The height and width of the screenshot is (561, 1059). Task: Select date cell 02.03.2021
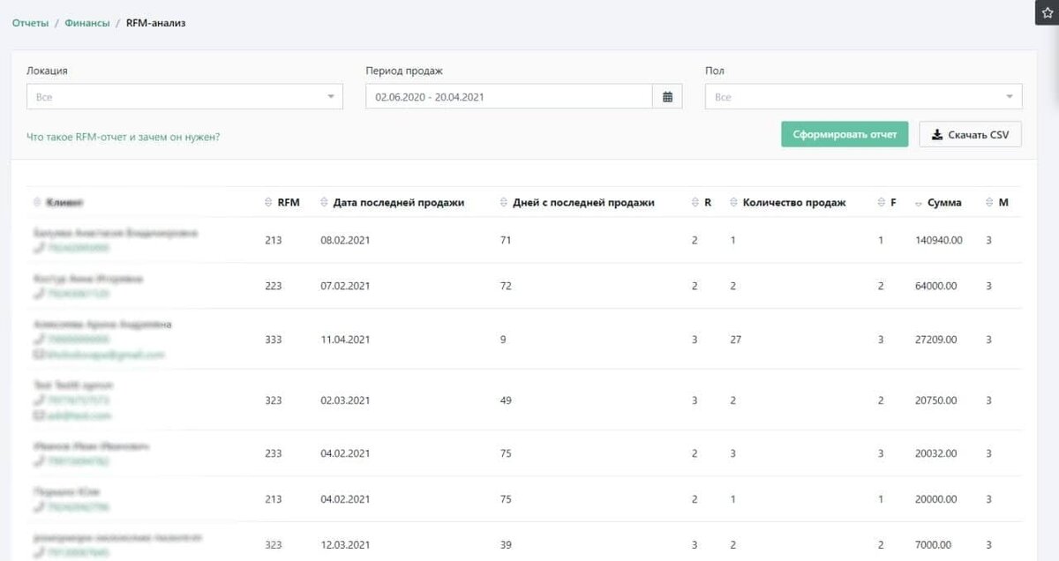tap(346, 400)
